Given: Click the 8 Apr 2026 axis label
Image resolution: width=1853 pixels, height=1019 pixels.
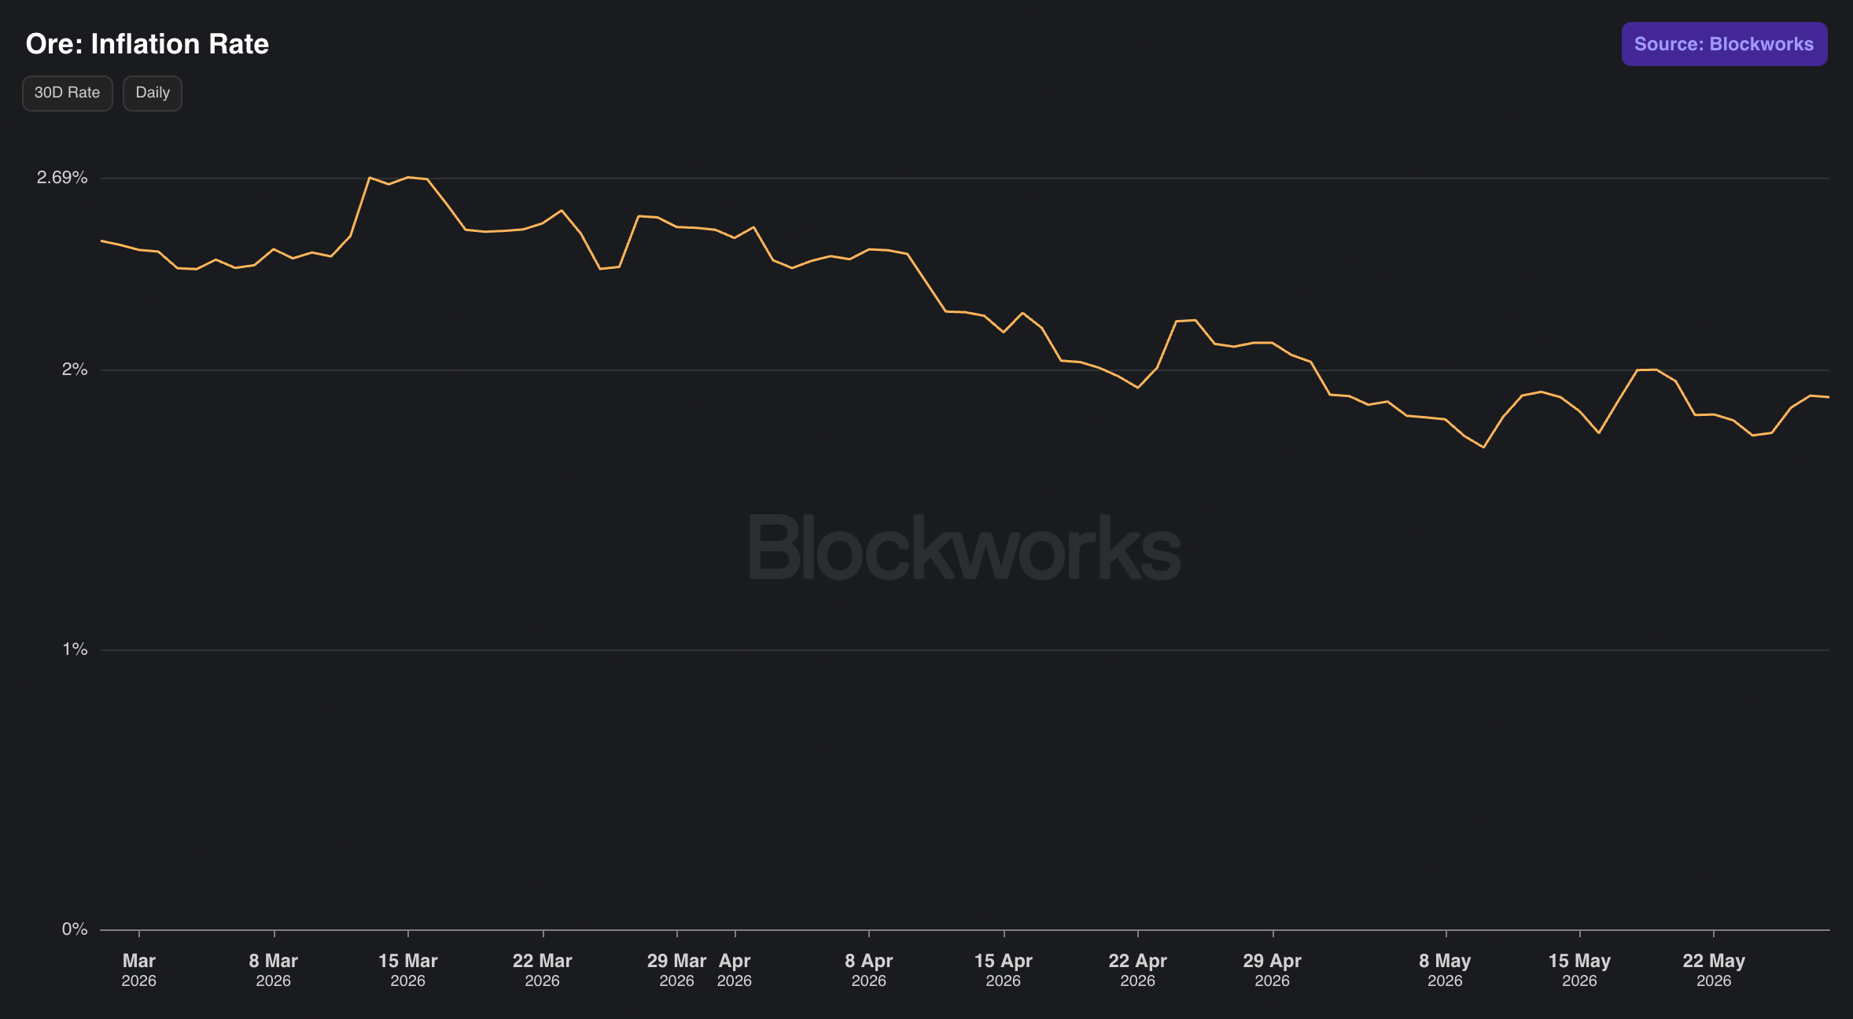Looking at the screenshot, I should 869,970.
